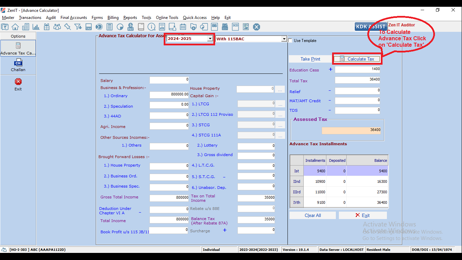Open the bar chart toolbar icon
Screen dimensions: 462x260
coord(36,27)
